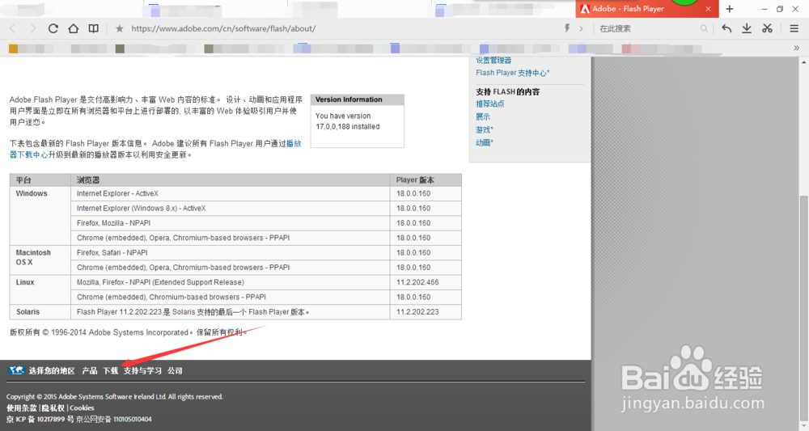The image size is (809, 431).
Task: Open Flash Player 支持中心 link
Action: (x=512, y=74)
